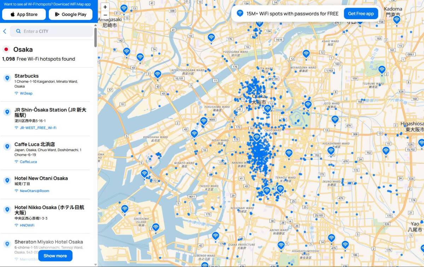Select JR-WEST_FREE_Wi-Fi network name
This screenshot has width=424, height=267.
[x=38, y=128]
